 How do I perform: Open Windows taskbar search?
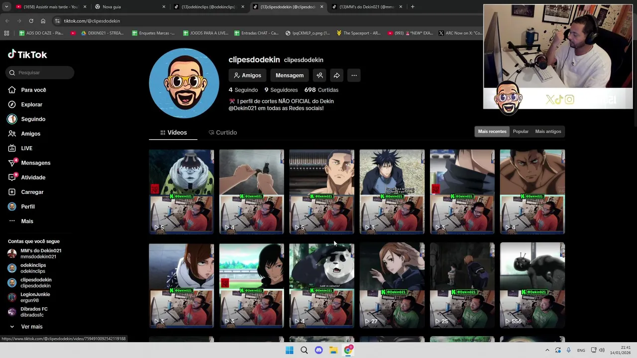coord(304,350)
